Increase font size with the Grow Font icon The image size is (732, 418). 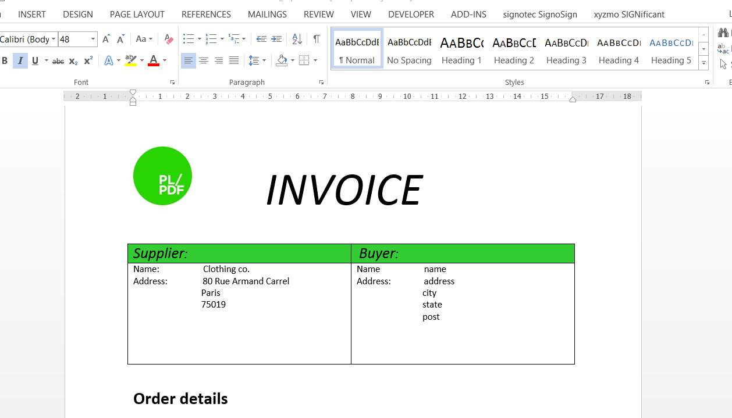pyautogui.click(x=106, y=40)
